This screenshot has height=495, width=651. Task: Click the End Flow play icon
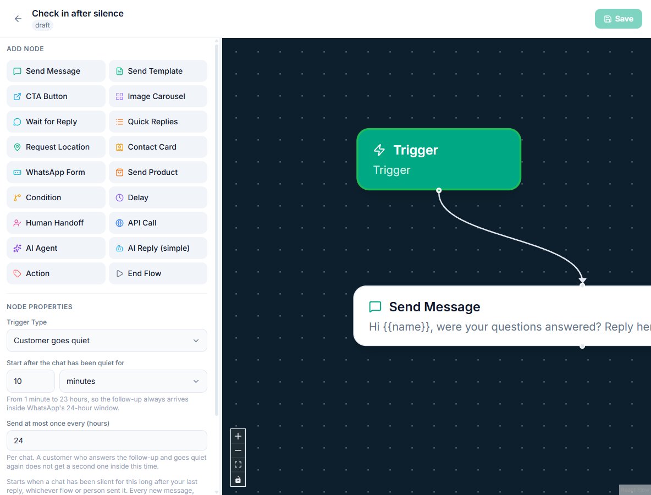point(119,274)
